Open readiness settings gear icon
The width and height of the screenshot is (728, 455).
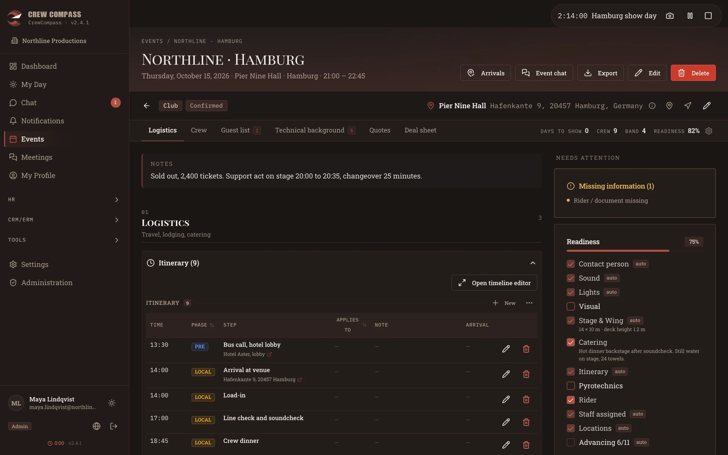(x=709, y=131)
